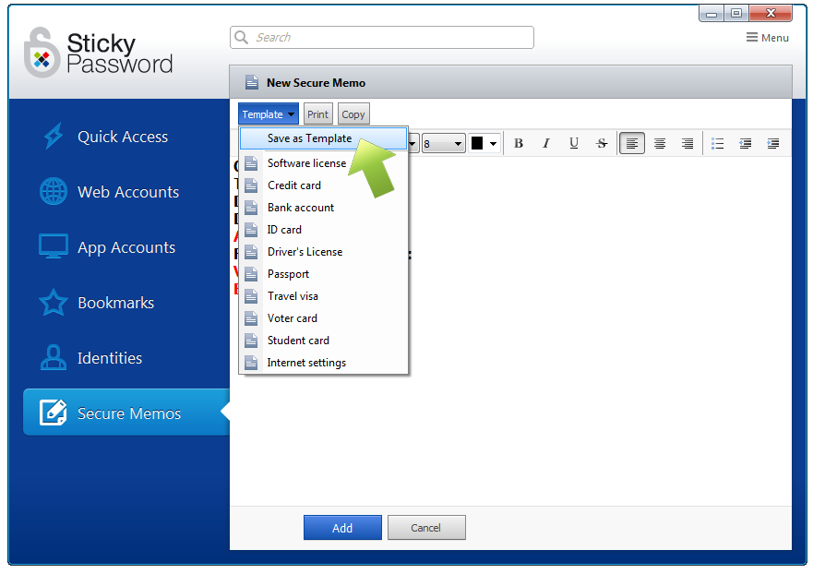Select the Driver's License template
The width and height of the screenshot is (813, 574).
click(323, 252)
